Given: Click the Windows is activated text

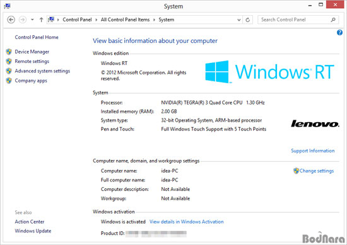Looking at the screenshot, I should point(123,222).
